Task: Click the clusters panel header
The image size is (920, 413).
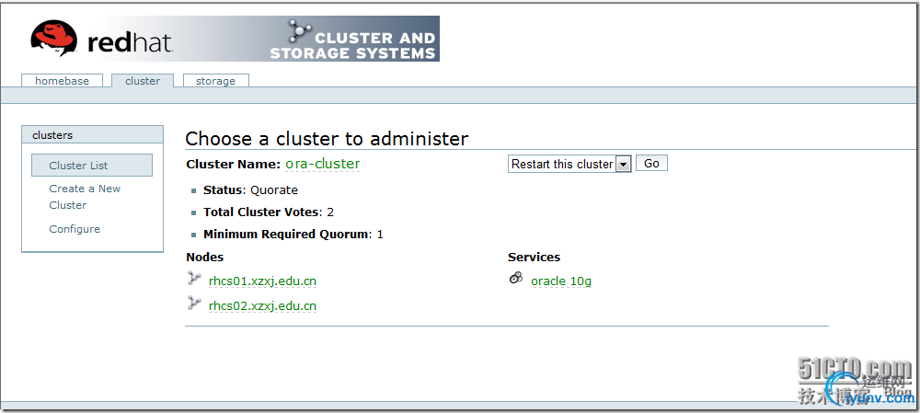Action: [x=92, y=135]
